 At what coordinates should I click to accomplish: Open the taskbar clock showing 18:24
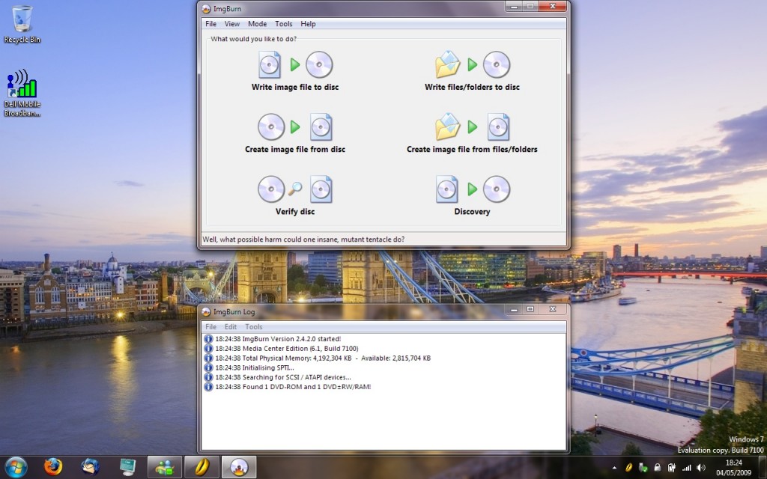(x=734, y=468)
